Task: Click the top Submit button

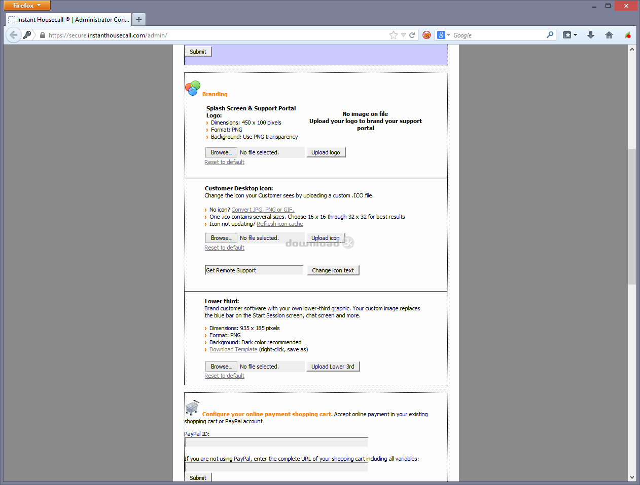Action: point(198,52)
